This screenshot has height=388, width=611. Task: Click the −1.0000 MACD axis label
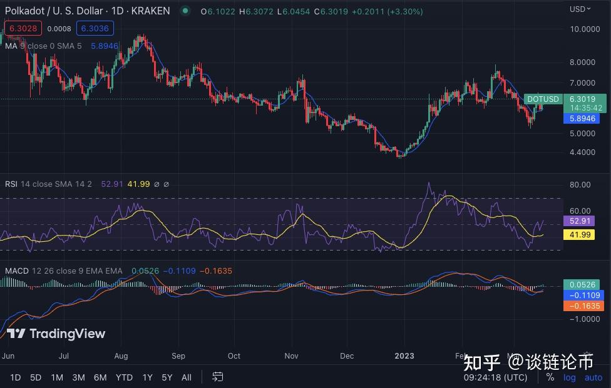585,319
